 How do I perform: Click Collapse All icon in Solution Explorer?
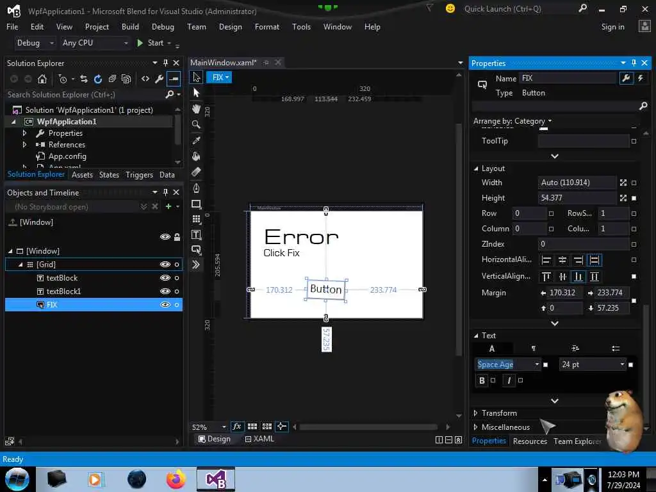click(x=112, y=79)
